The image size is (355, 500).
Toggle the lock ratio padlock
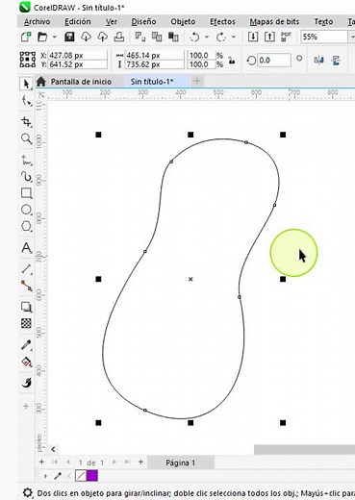(x=231, y=60)
